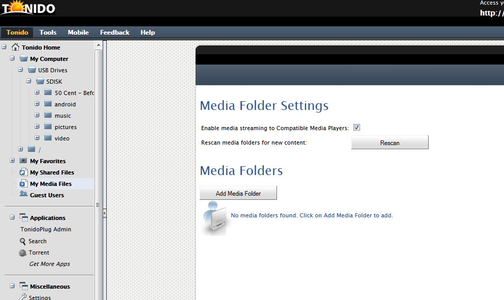Expand the pictures folder node

coord(37,126)
